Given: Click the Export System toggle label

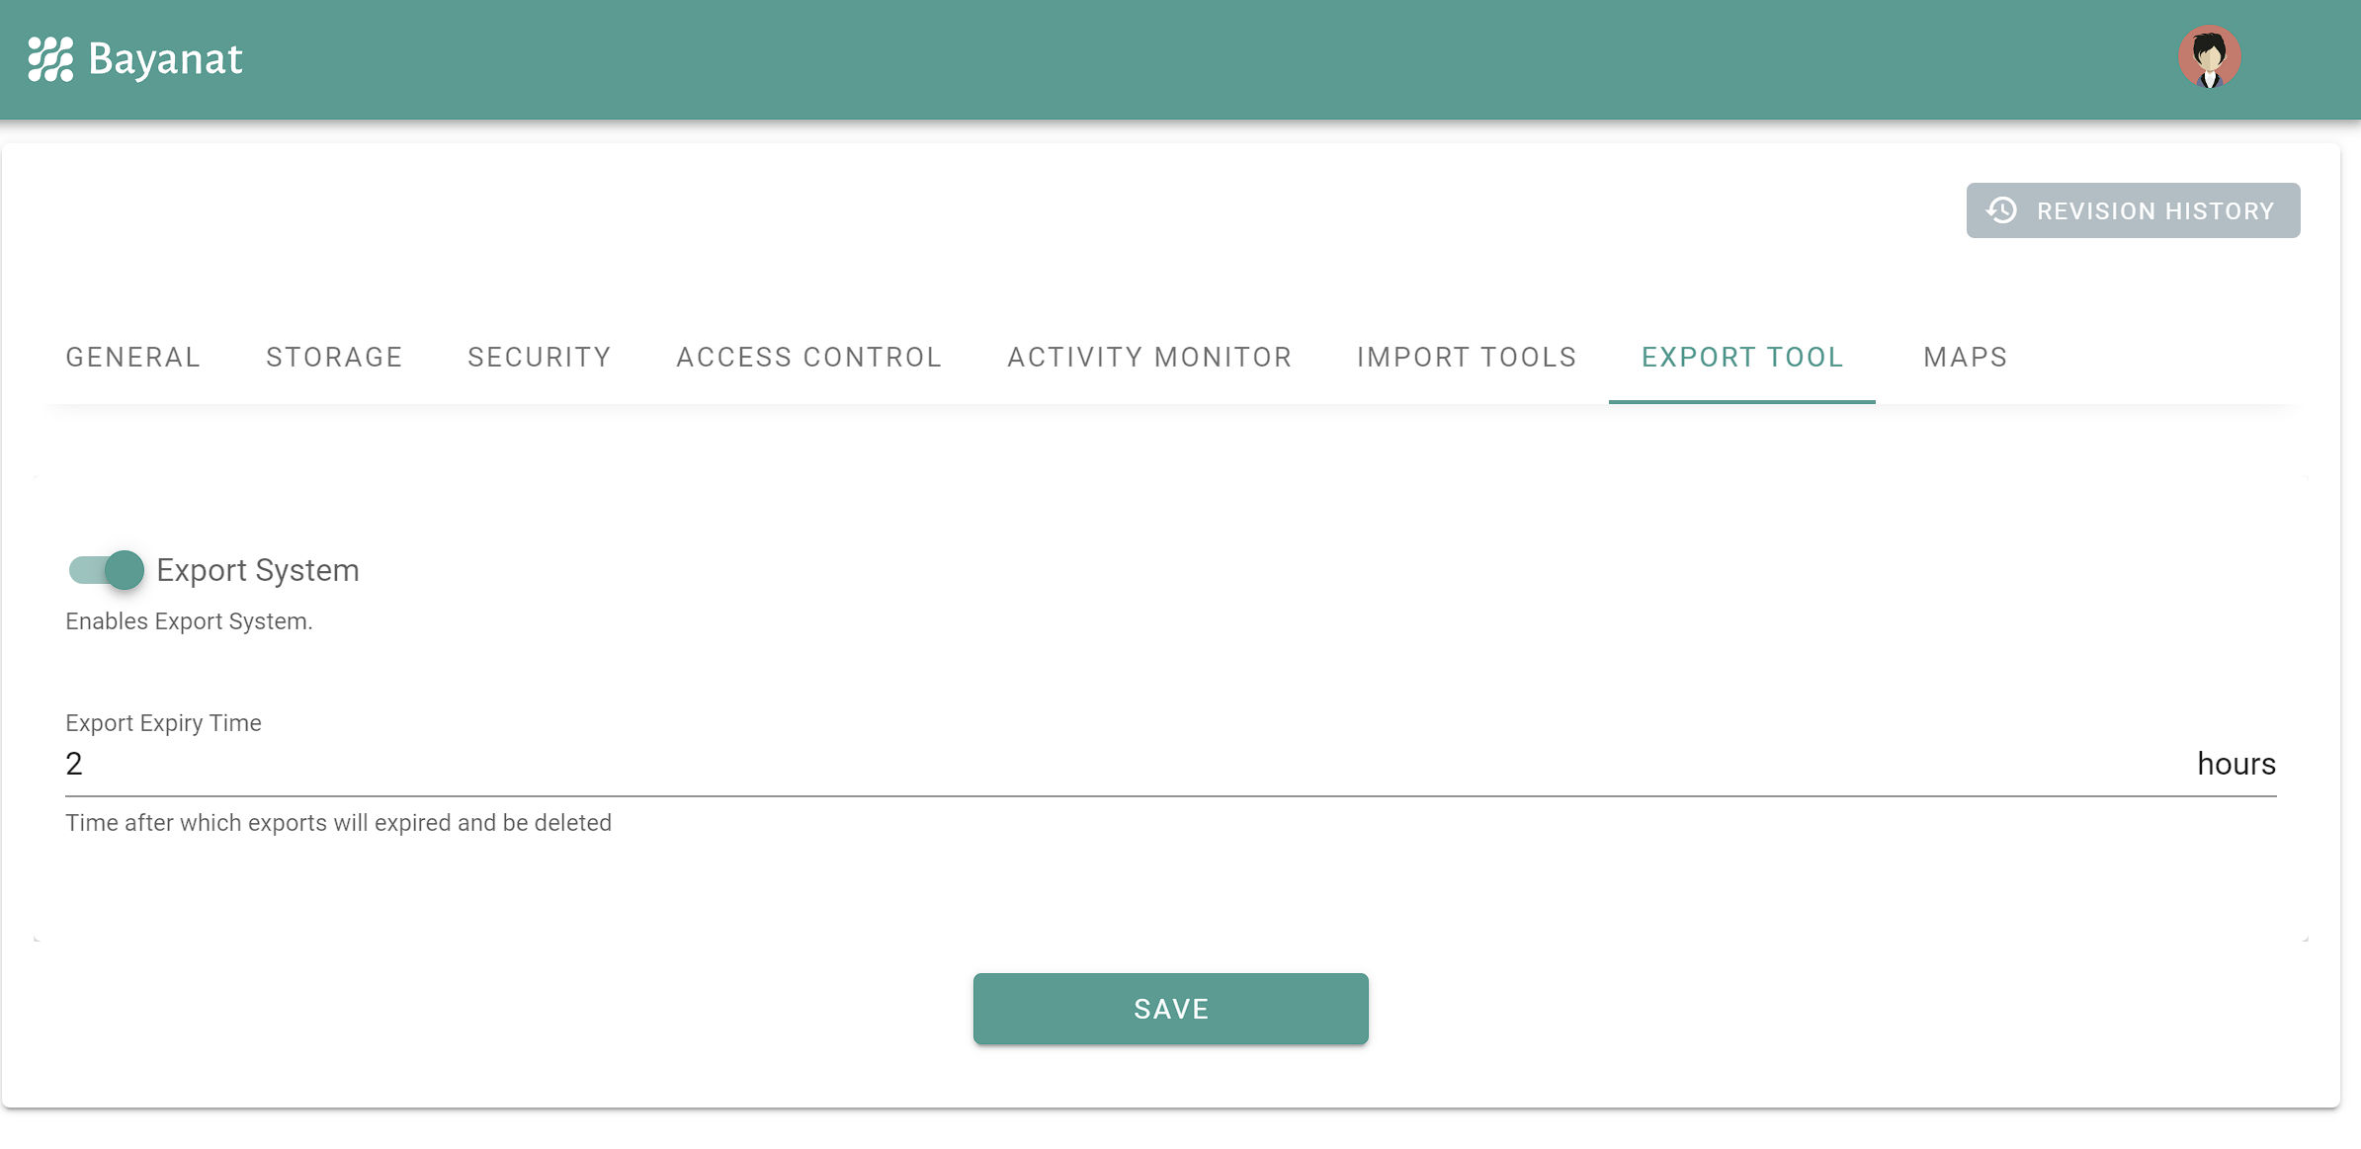Looking at the screenshot, I should (258, 570).
